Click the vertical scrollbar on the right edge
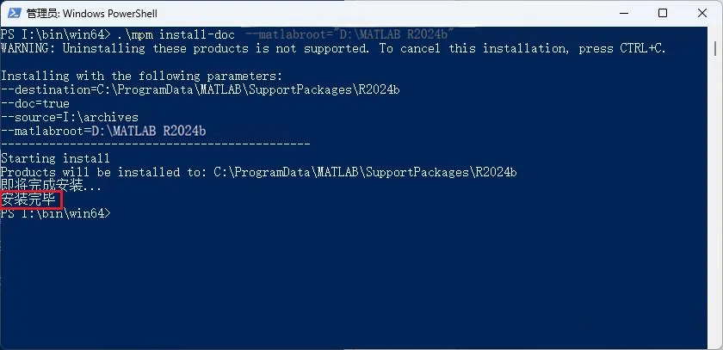 pyautogui.click(x=714, y=187)
